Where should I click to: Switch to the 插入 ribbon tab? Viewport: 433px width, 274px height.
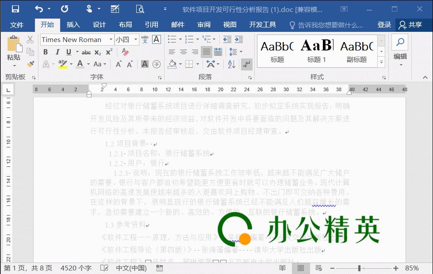coord(73,25)
